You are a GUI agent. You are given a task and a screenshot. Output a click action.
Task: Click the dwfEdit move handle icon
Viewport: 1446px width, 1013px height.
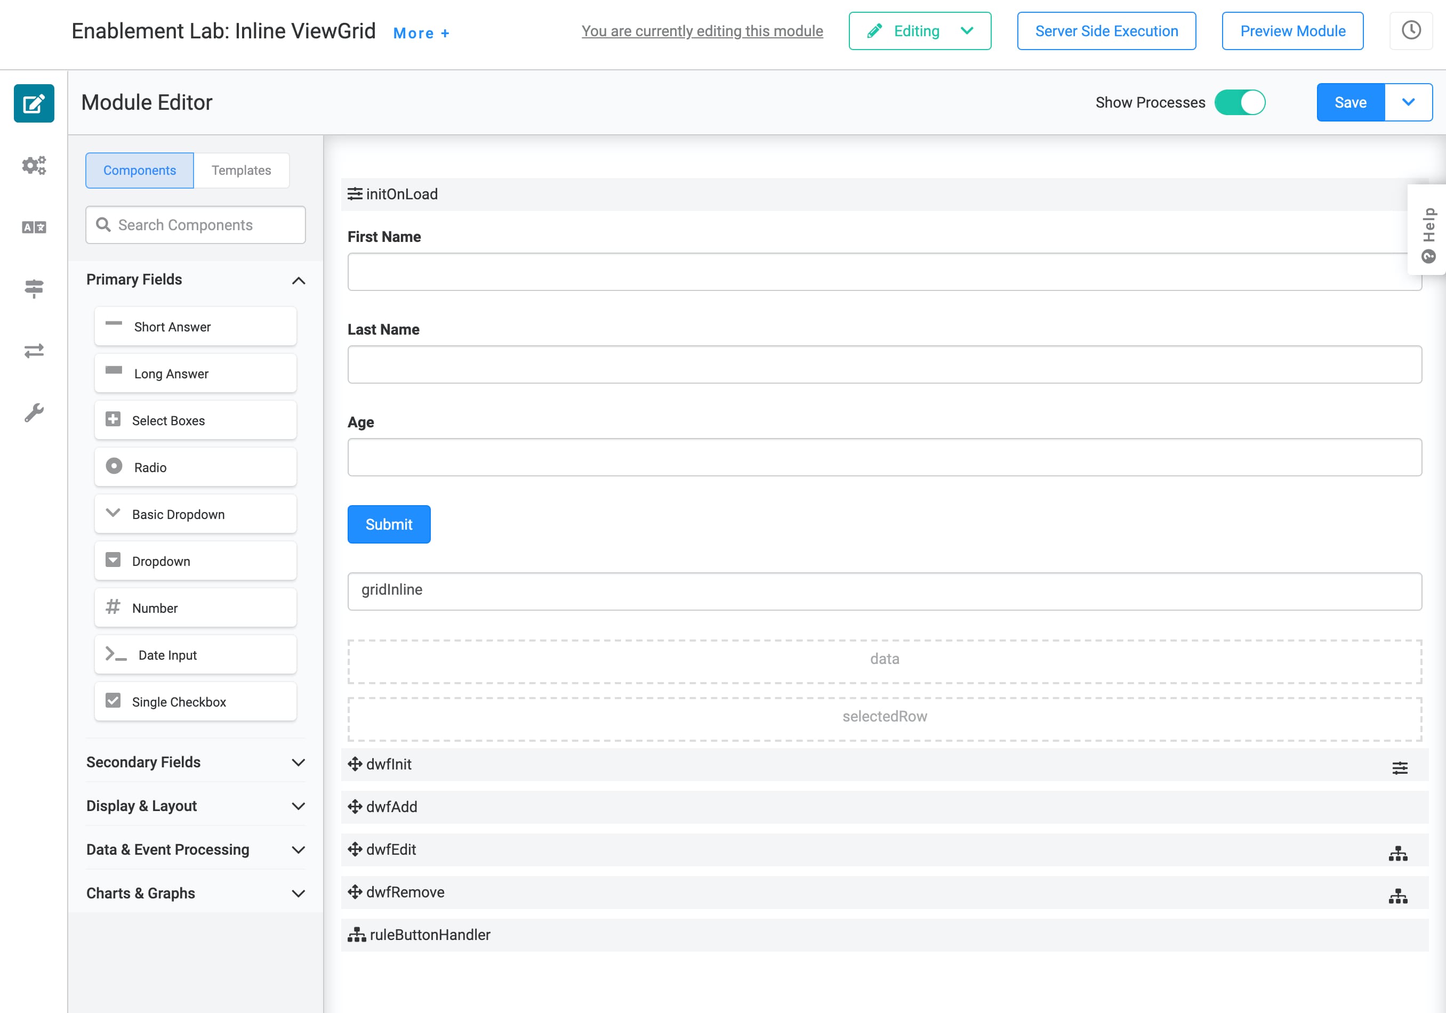(355, 849)
